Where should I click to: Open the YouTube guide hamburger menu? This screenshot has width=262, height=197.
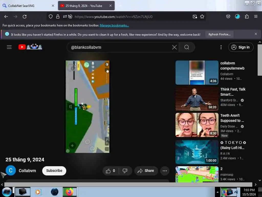[x=9, y=47]
